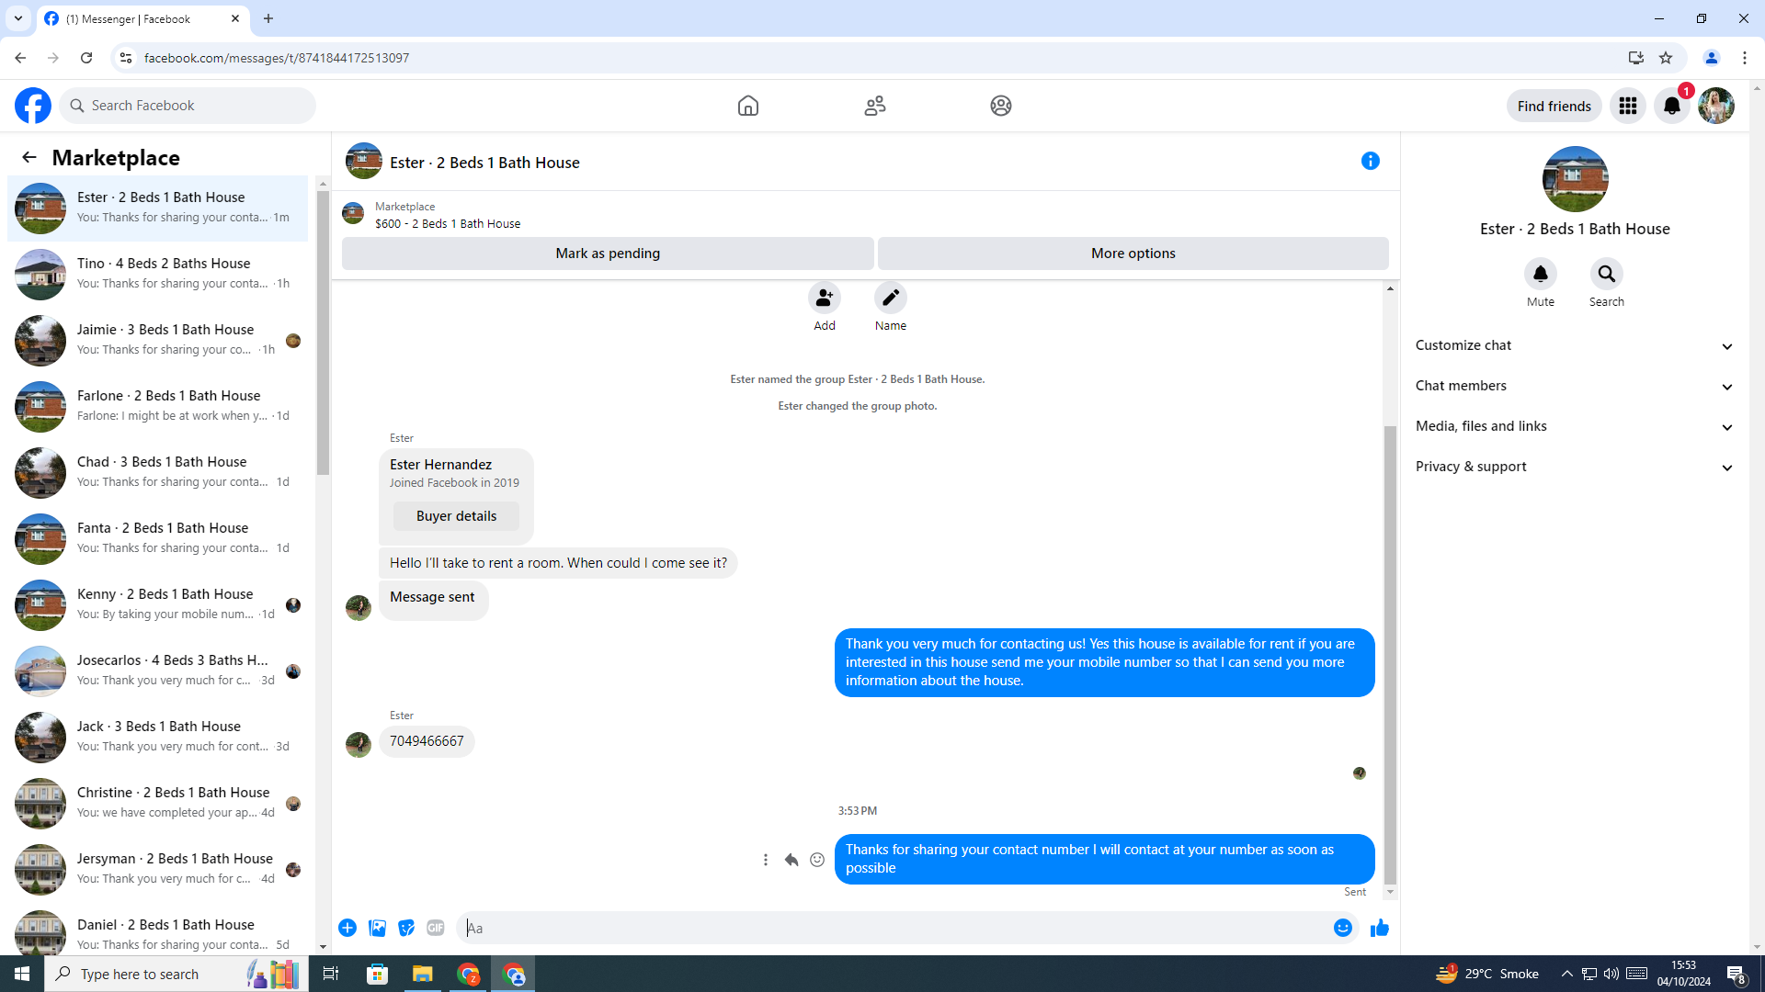View Buyer details for Ester Hernandez

click(456, 516)
